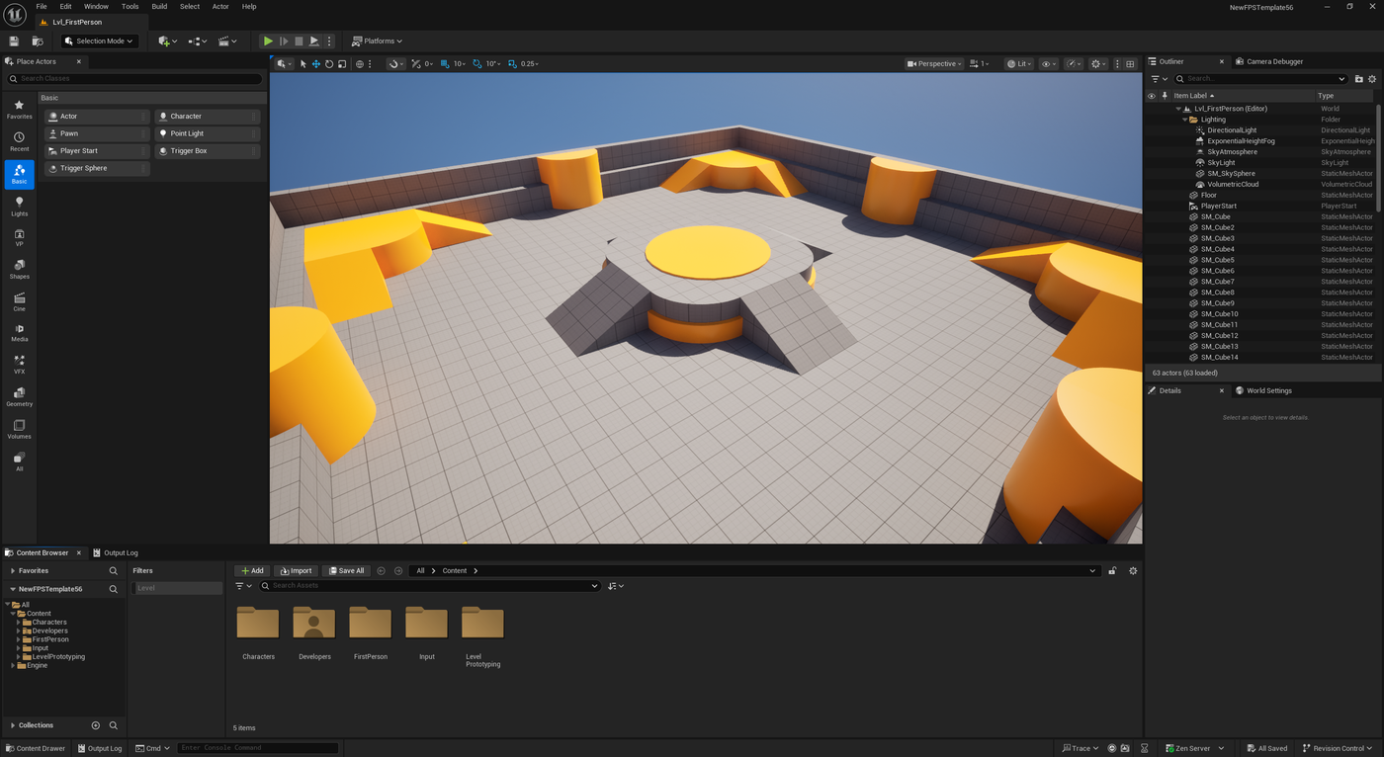Click the Content Browser lock icon
This screenshot has height=757, width=1384.
pyautogui.click(x=1112, y=571)
